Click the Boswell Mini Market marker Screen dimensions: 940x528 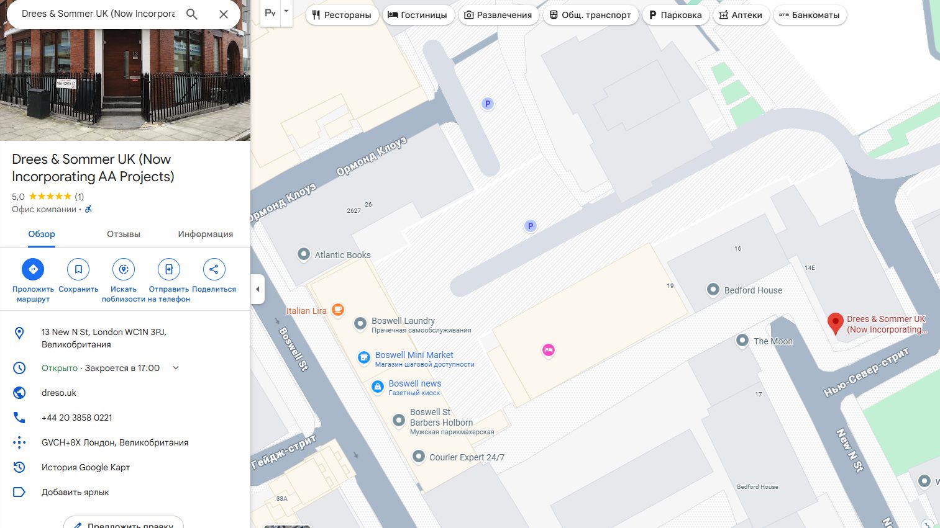(364, 357)
